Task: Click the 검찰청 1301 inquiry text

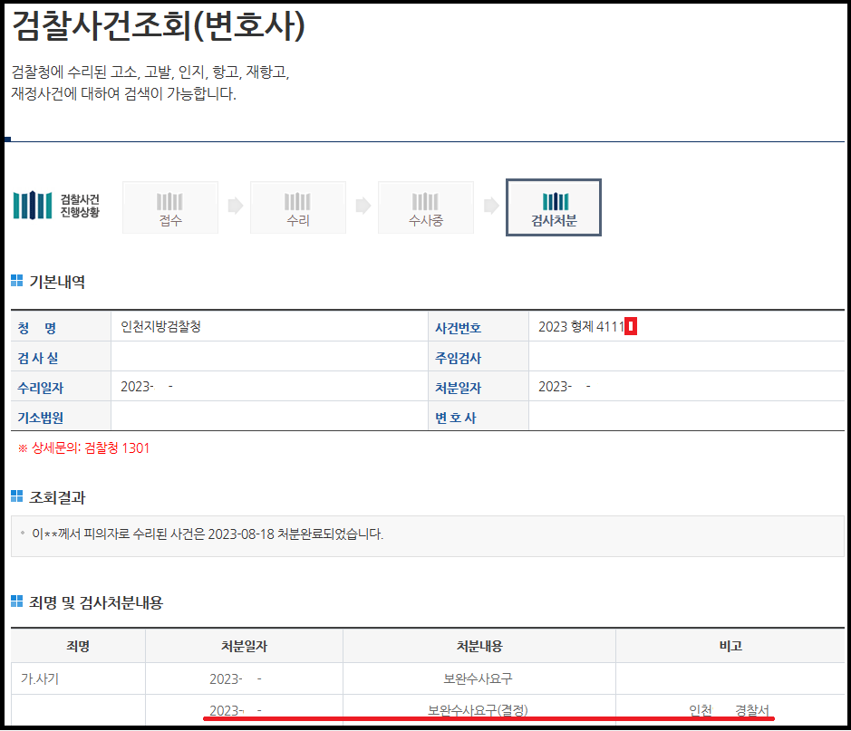Action: point(117,448)
